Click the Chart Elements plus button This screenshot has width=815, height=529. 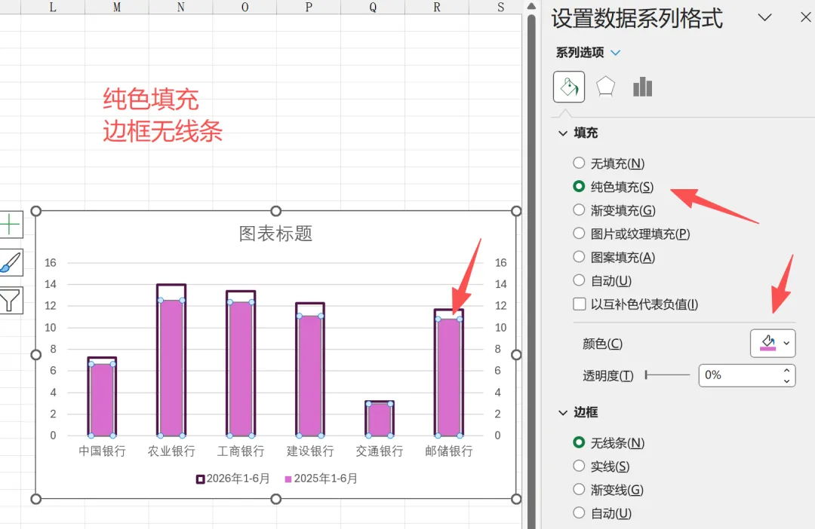pos(10,225)
